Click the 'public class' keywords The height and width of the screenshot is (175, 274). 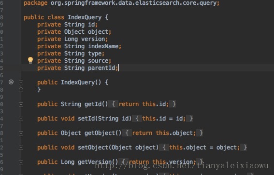(x=44, y=17)
